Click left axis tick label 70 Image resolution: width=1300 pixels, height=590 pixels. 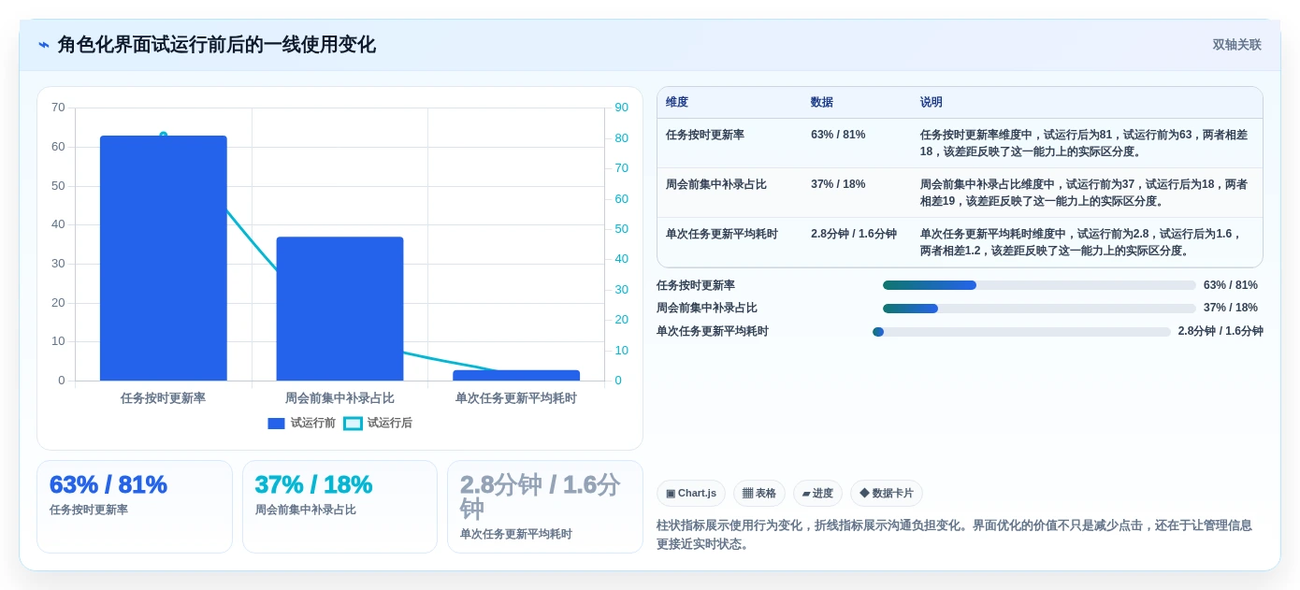click(58, 108)
